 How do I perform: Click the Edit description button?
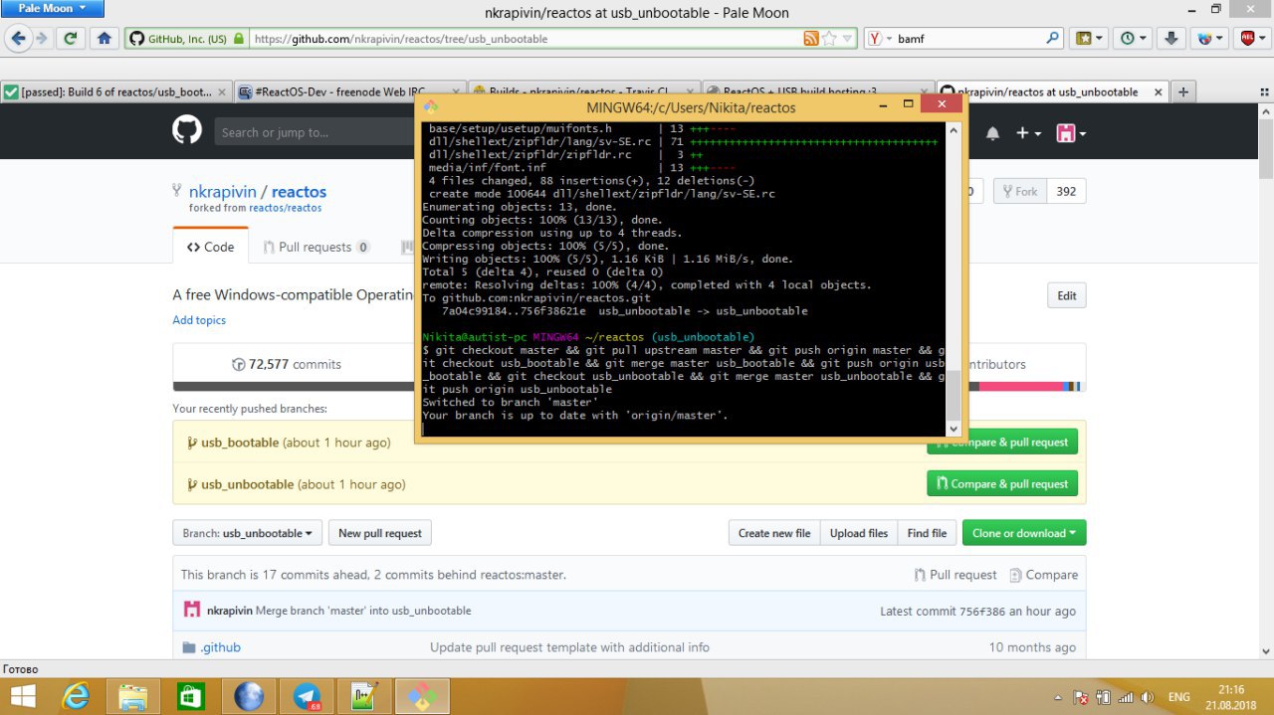coord(1066,295)
